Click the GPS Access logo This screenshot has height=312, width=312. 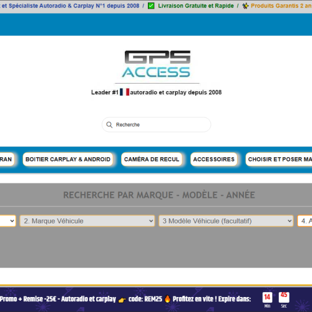[157, 64]
